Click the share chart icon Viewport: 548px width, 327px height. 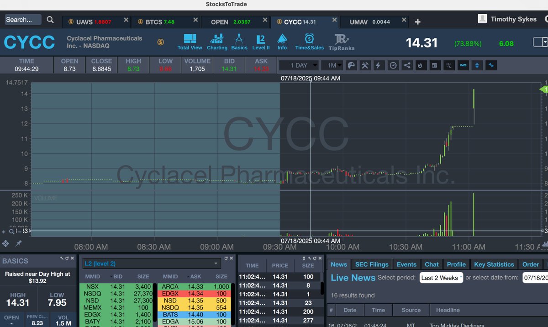[x=406, y=65]
